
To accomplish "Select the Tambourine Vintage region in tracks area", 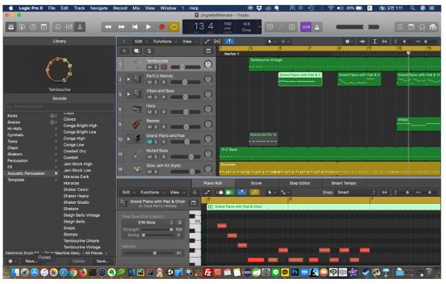I will [344, 64].
